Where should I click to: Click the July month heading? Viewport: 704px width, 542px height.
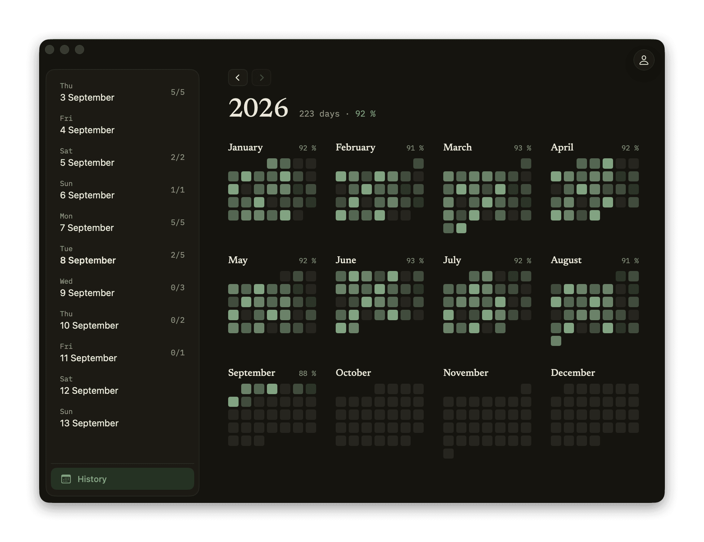[452, 260]
